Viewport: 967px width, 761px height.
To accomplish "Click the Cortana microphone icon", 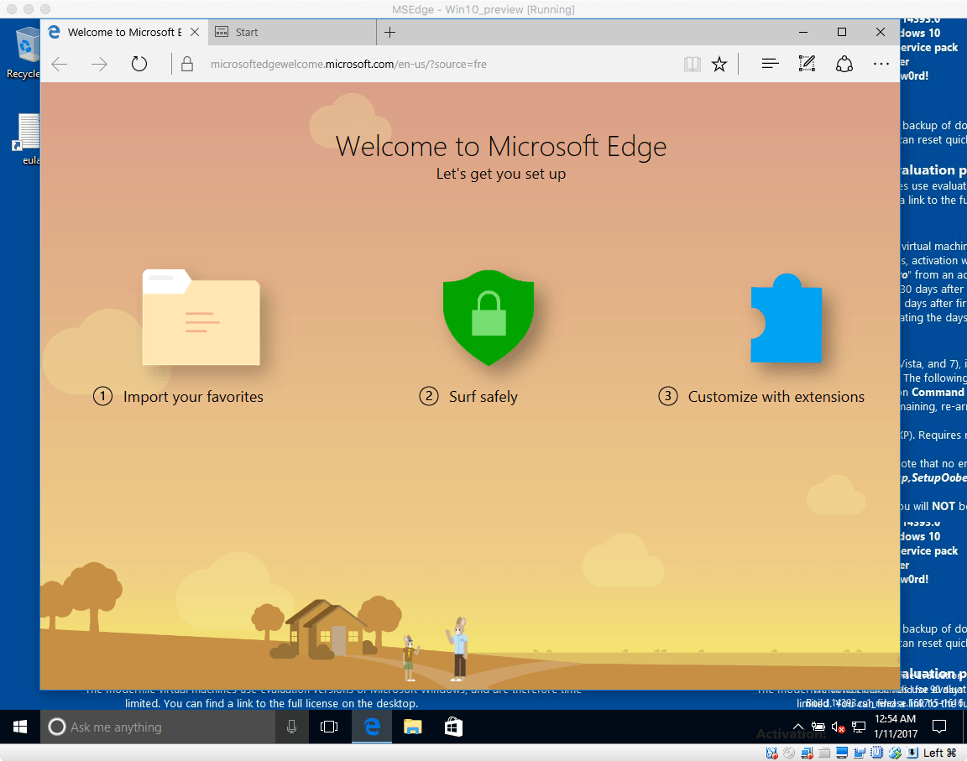I will [x=292, y=727].
